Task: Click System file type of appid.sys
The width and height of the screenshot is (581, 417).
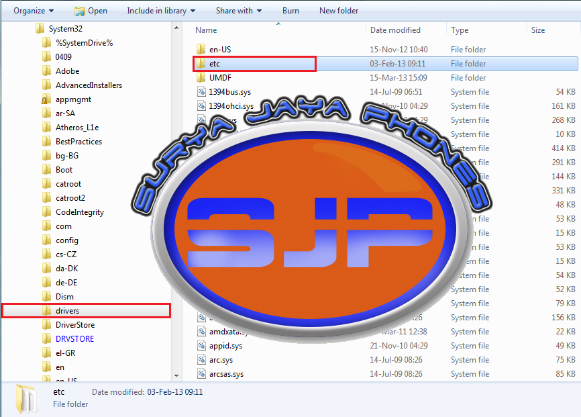Action: pos(470,345)
